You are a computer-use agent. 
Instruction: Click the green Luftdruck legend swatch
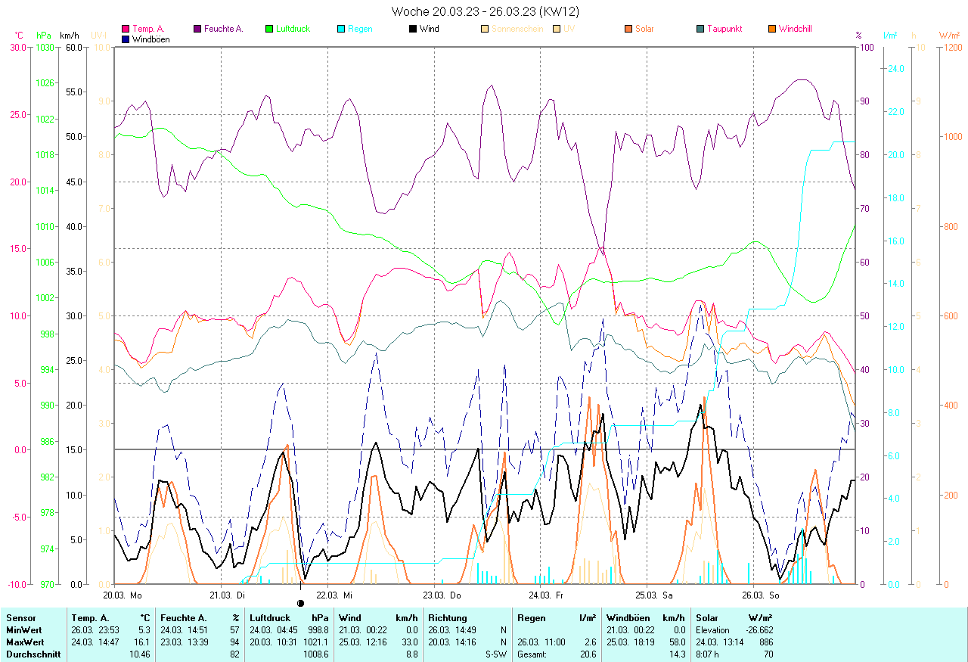[x=269, y=29]
